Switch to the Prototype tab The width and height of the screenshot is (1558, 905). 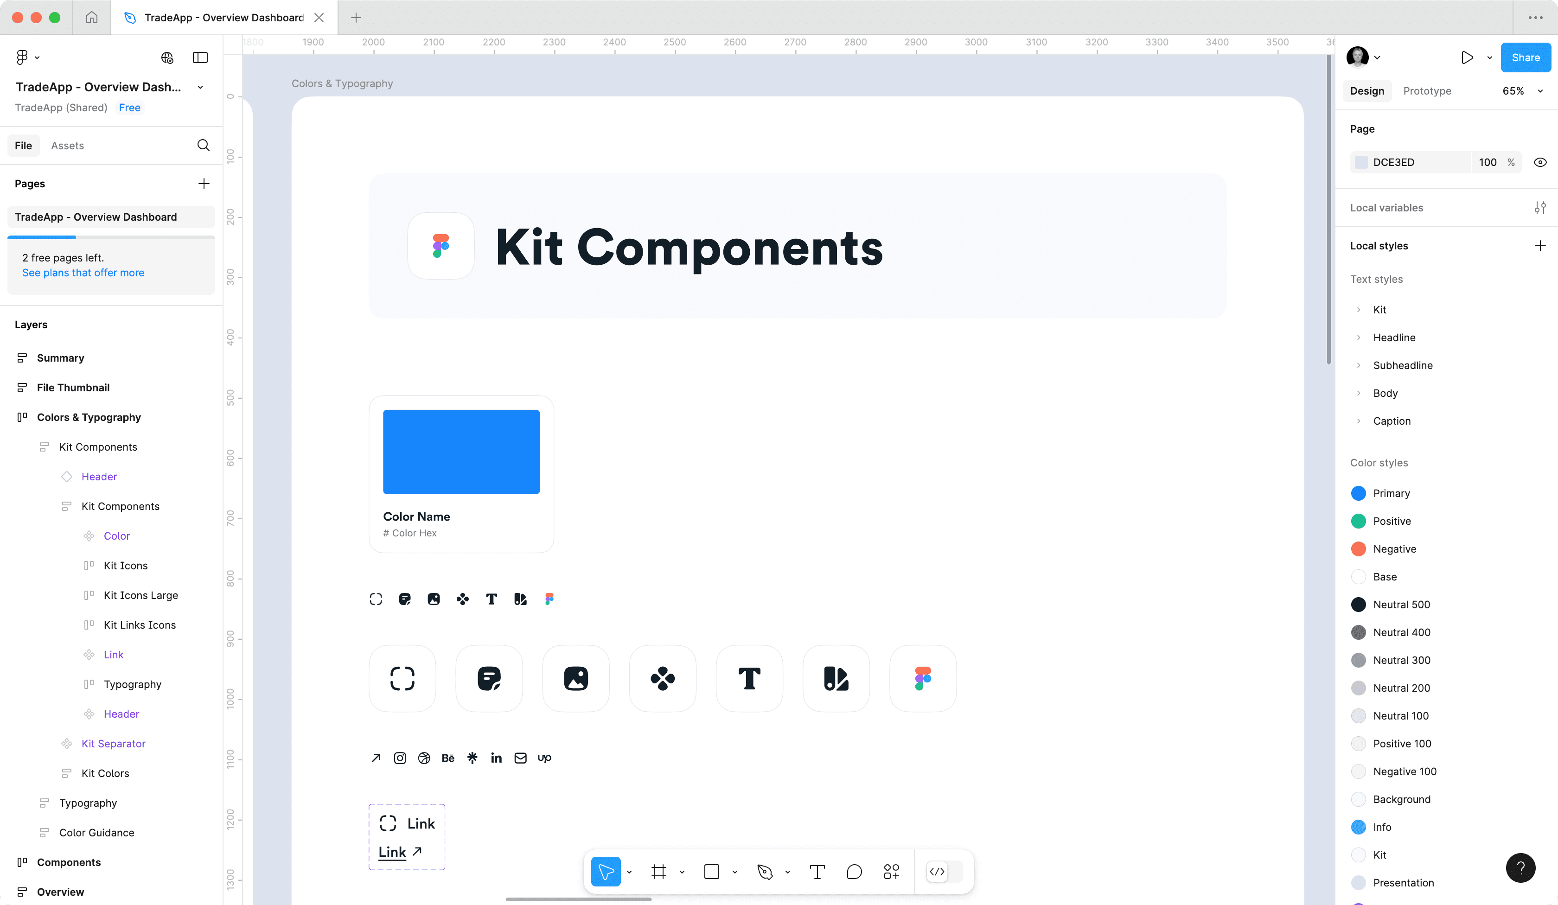(x=1427, y=91)
